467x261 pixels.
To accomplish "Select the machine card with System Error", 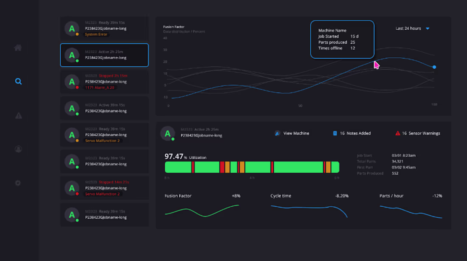I will pyautogui.click(x=104, y=28).
